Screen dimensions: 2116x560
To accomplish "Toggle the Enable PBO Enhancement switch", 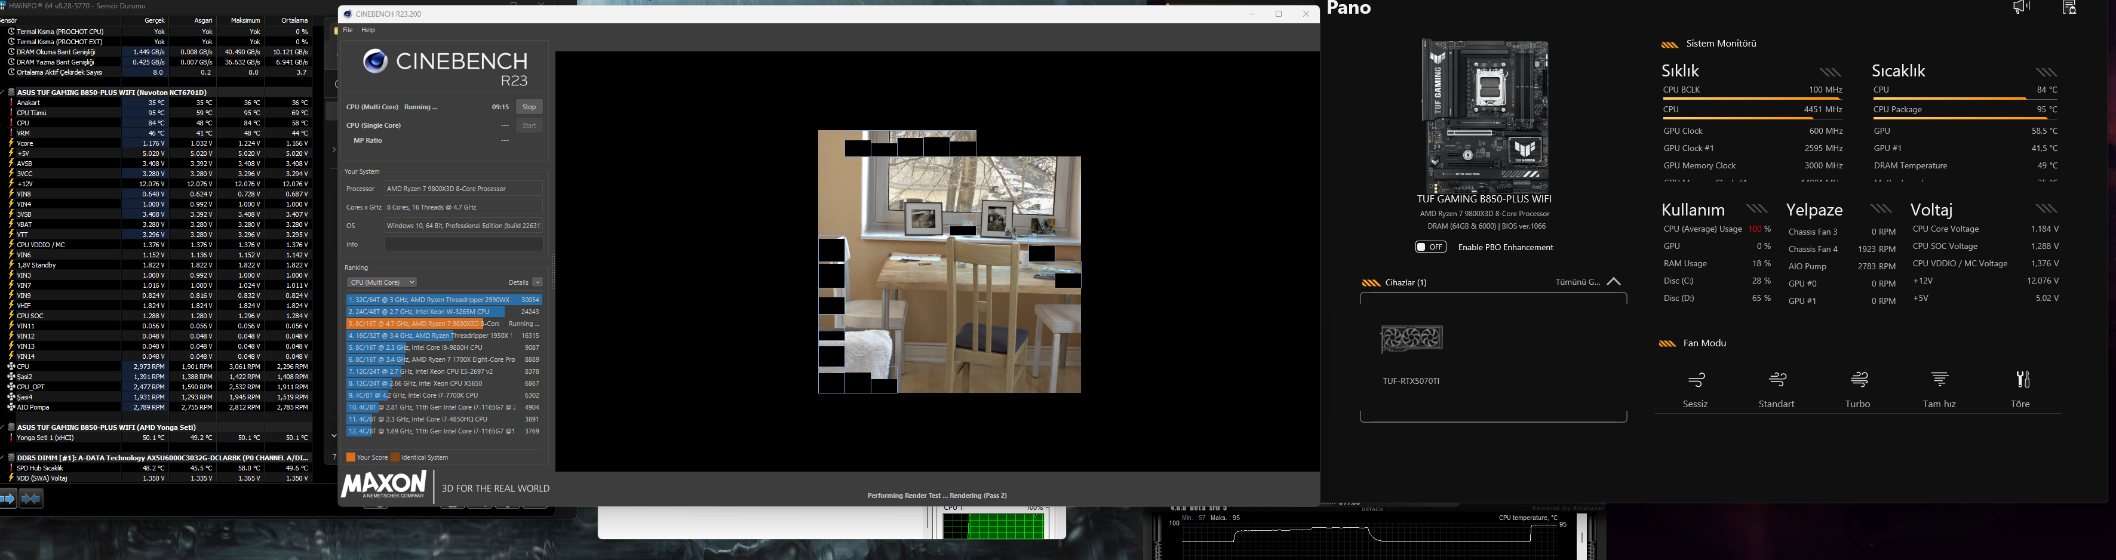I will point(1431,247).
